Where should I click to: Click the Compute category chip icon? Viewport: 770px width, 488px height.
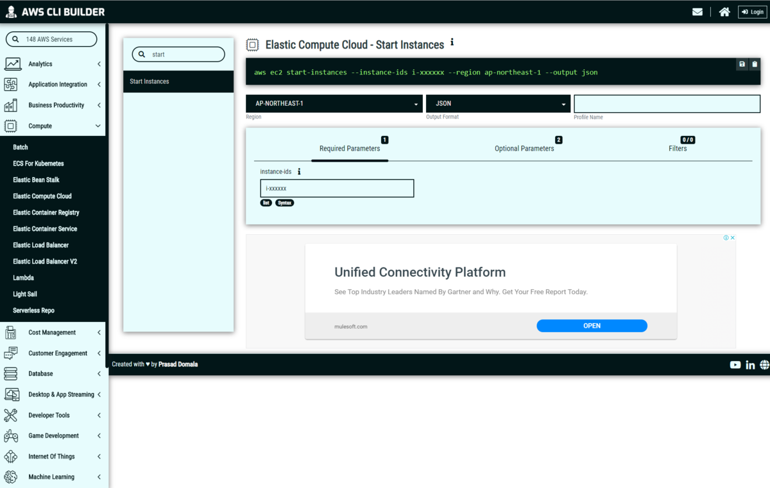[x=11, y=126]
